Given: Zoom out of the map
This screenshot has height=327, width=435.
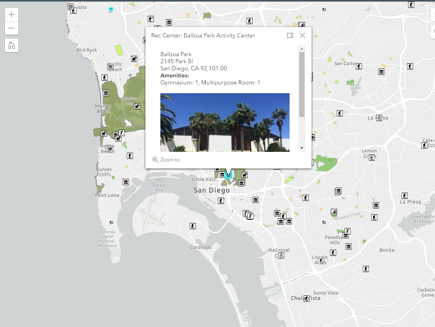Looking at the screenshot, I should click(11, 28).
